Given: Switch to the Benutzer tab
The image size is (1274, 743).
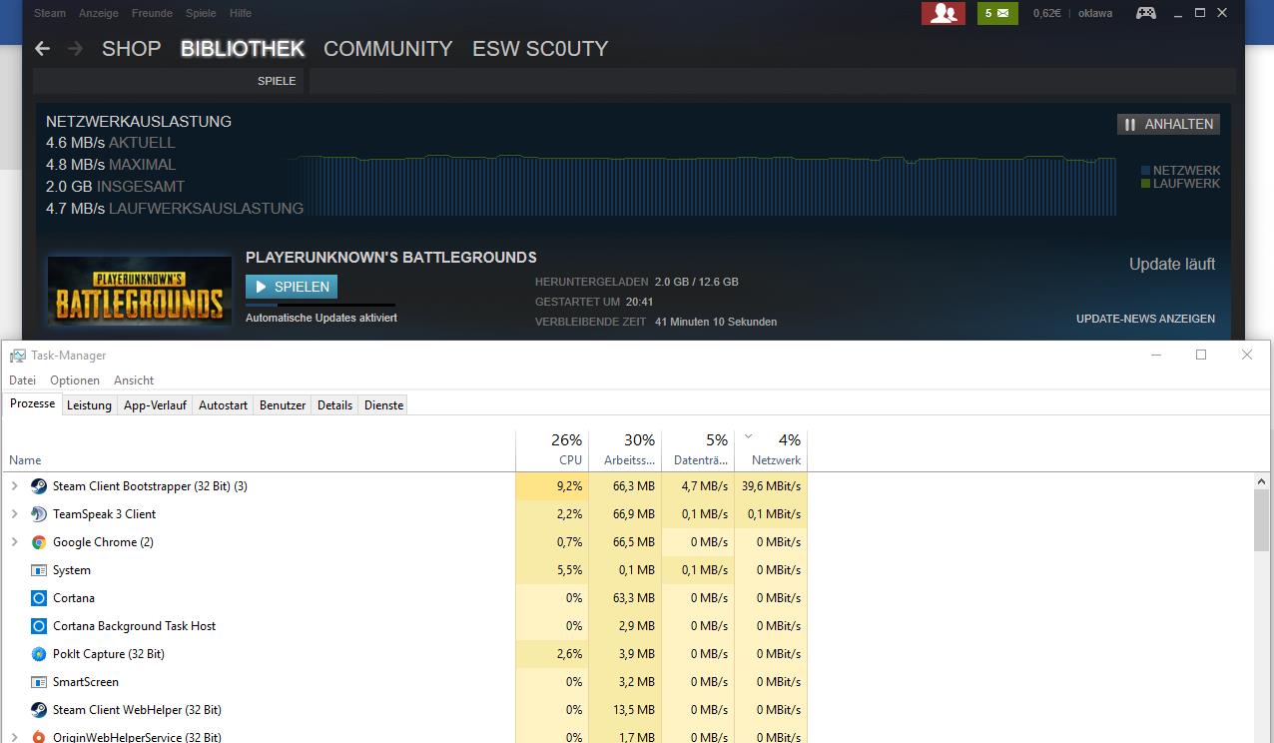Looking at the screenshot, I should click(x=283, y=404).
